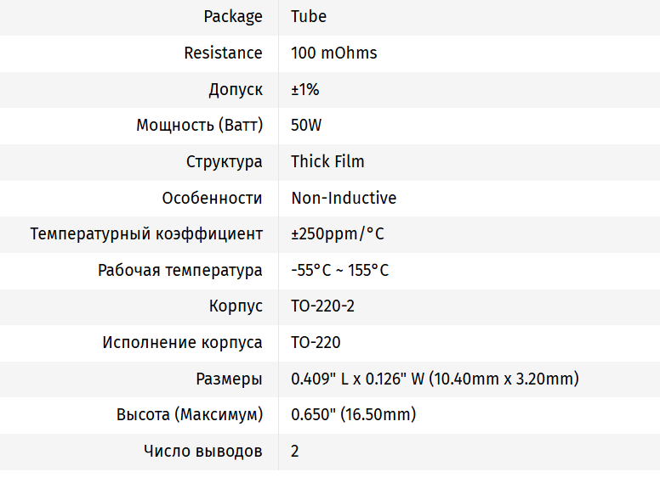Screen dimensions: 660x483
Task: Click the 'Tube' package value
Action: coord(308,17)
